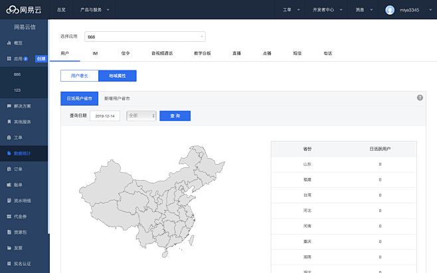Open 概览 from the sidebar

pos(17,43)
